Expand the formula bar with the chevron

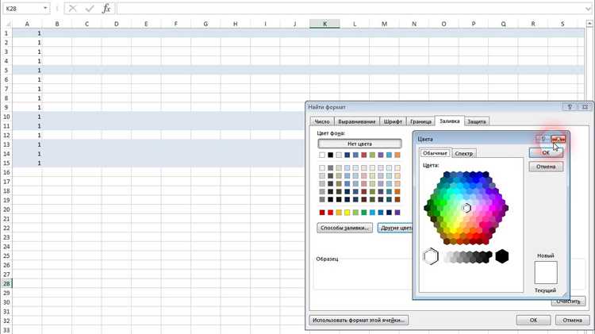588,9
